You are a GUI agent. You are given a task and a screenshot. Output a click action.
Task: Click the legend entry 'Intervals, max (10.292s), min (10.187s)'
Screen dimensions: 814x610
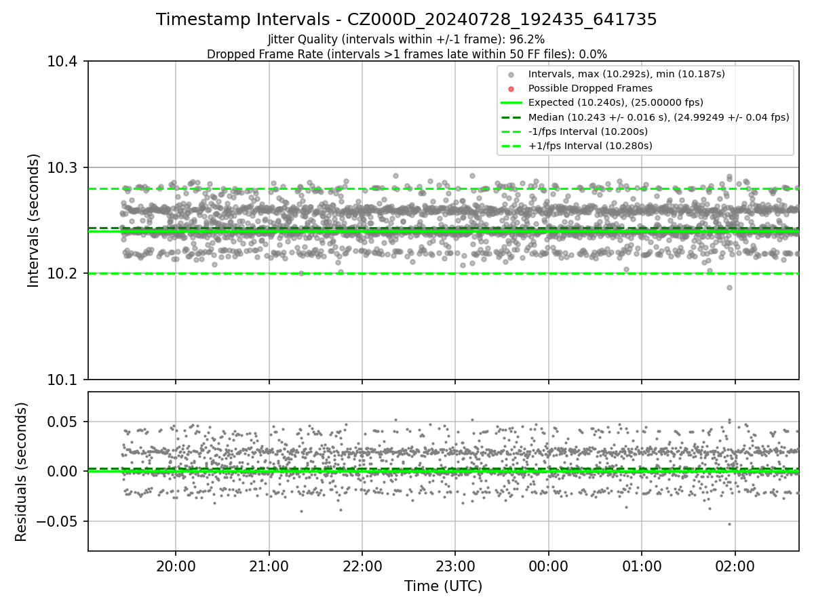coord(626,74)
